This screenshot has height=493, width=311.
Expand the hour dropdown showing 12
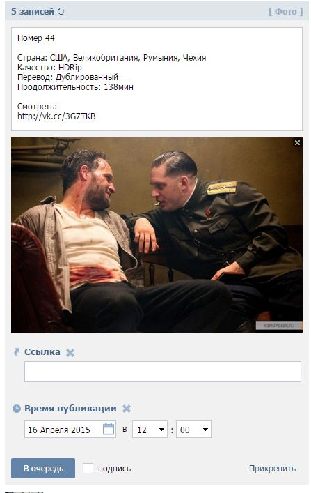tap(150, 429)
